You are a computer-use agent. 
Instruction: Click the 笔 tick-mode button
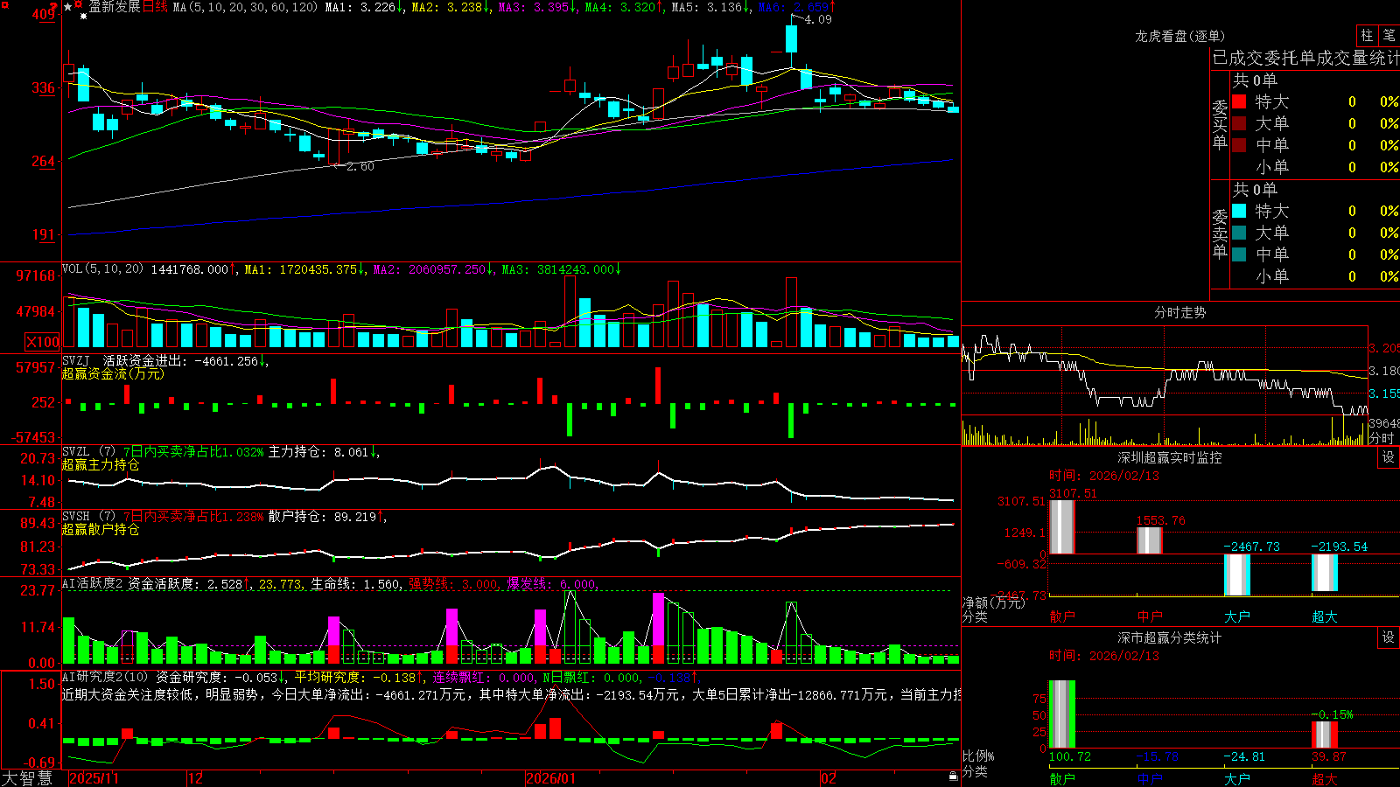click(x=1389, y=36)
